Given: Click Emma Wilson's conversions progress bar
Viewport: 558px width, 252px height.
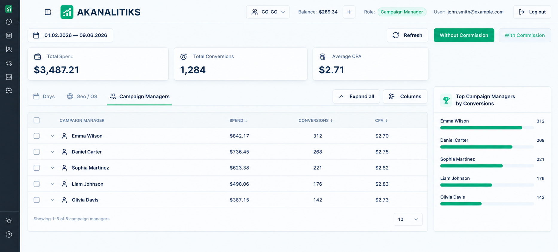Looking at the screenshot, I should (487, 128).
